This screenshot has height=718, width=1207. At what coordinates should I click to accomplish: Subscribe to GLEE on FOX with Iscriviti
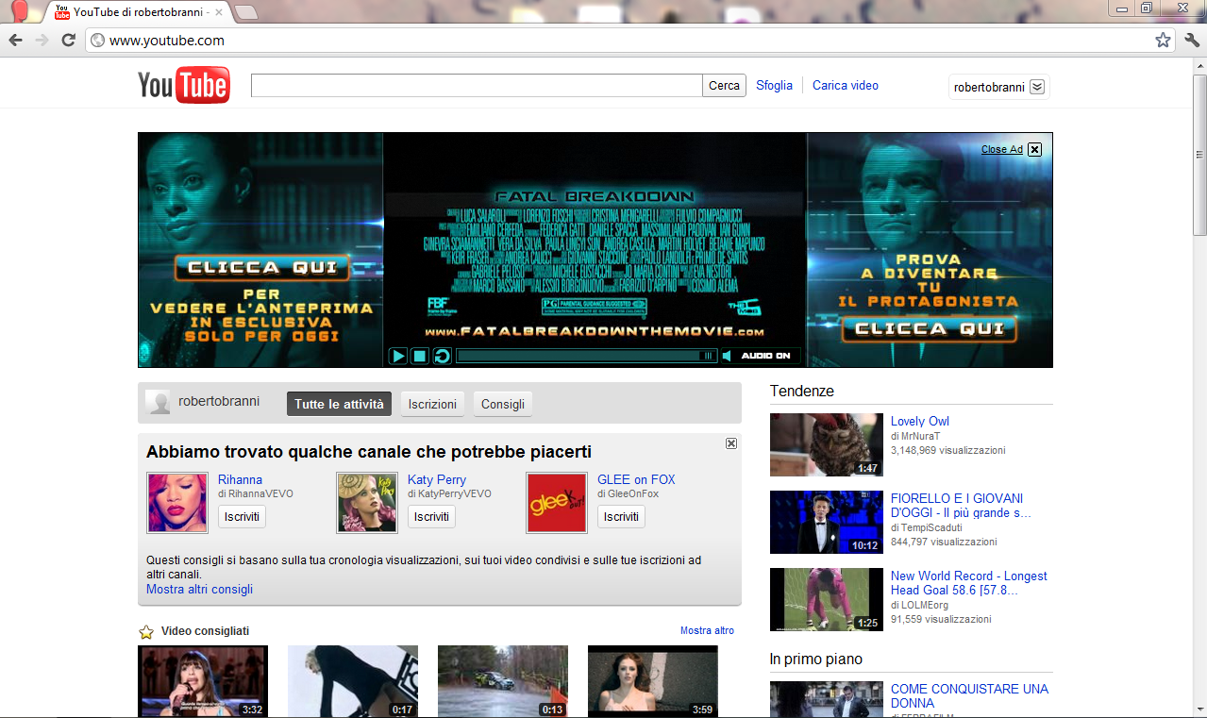[621, 516]
